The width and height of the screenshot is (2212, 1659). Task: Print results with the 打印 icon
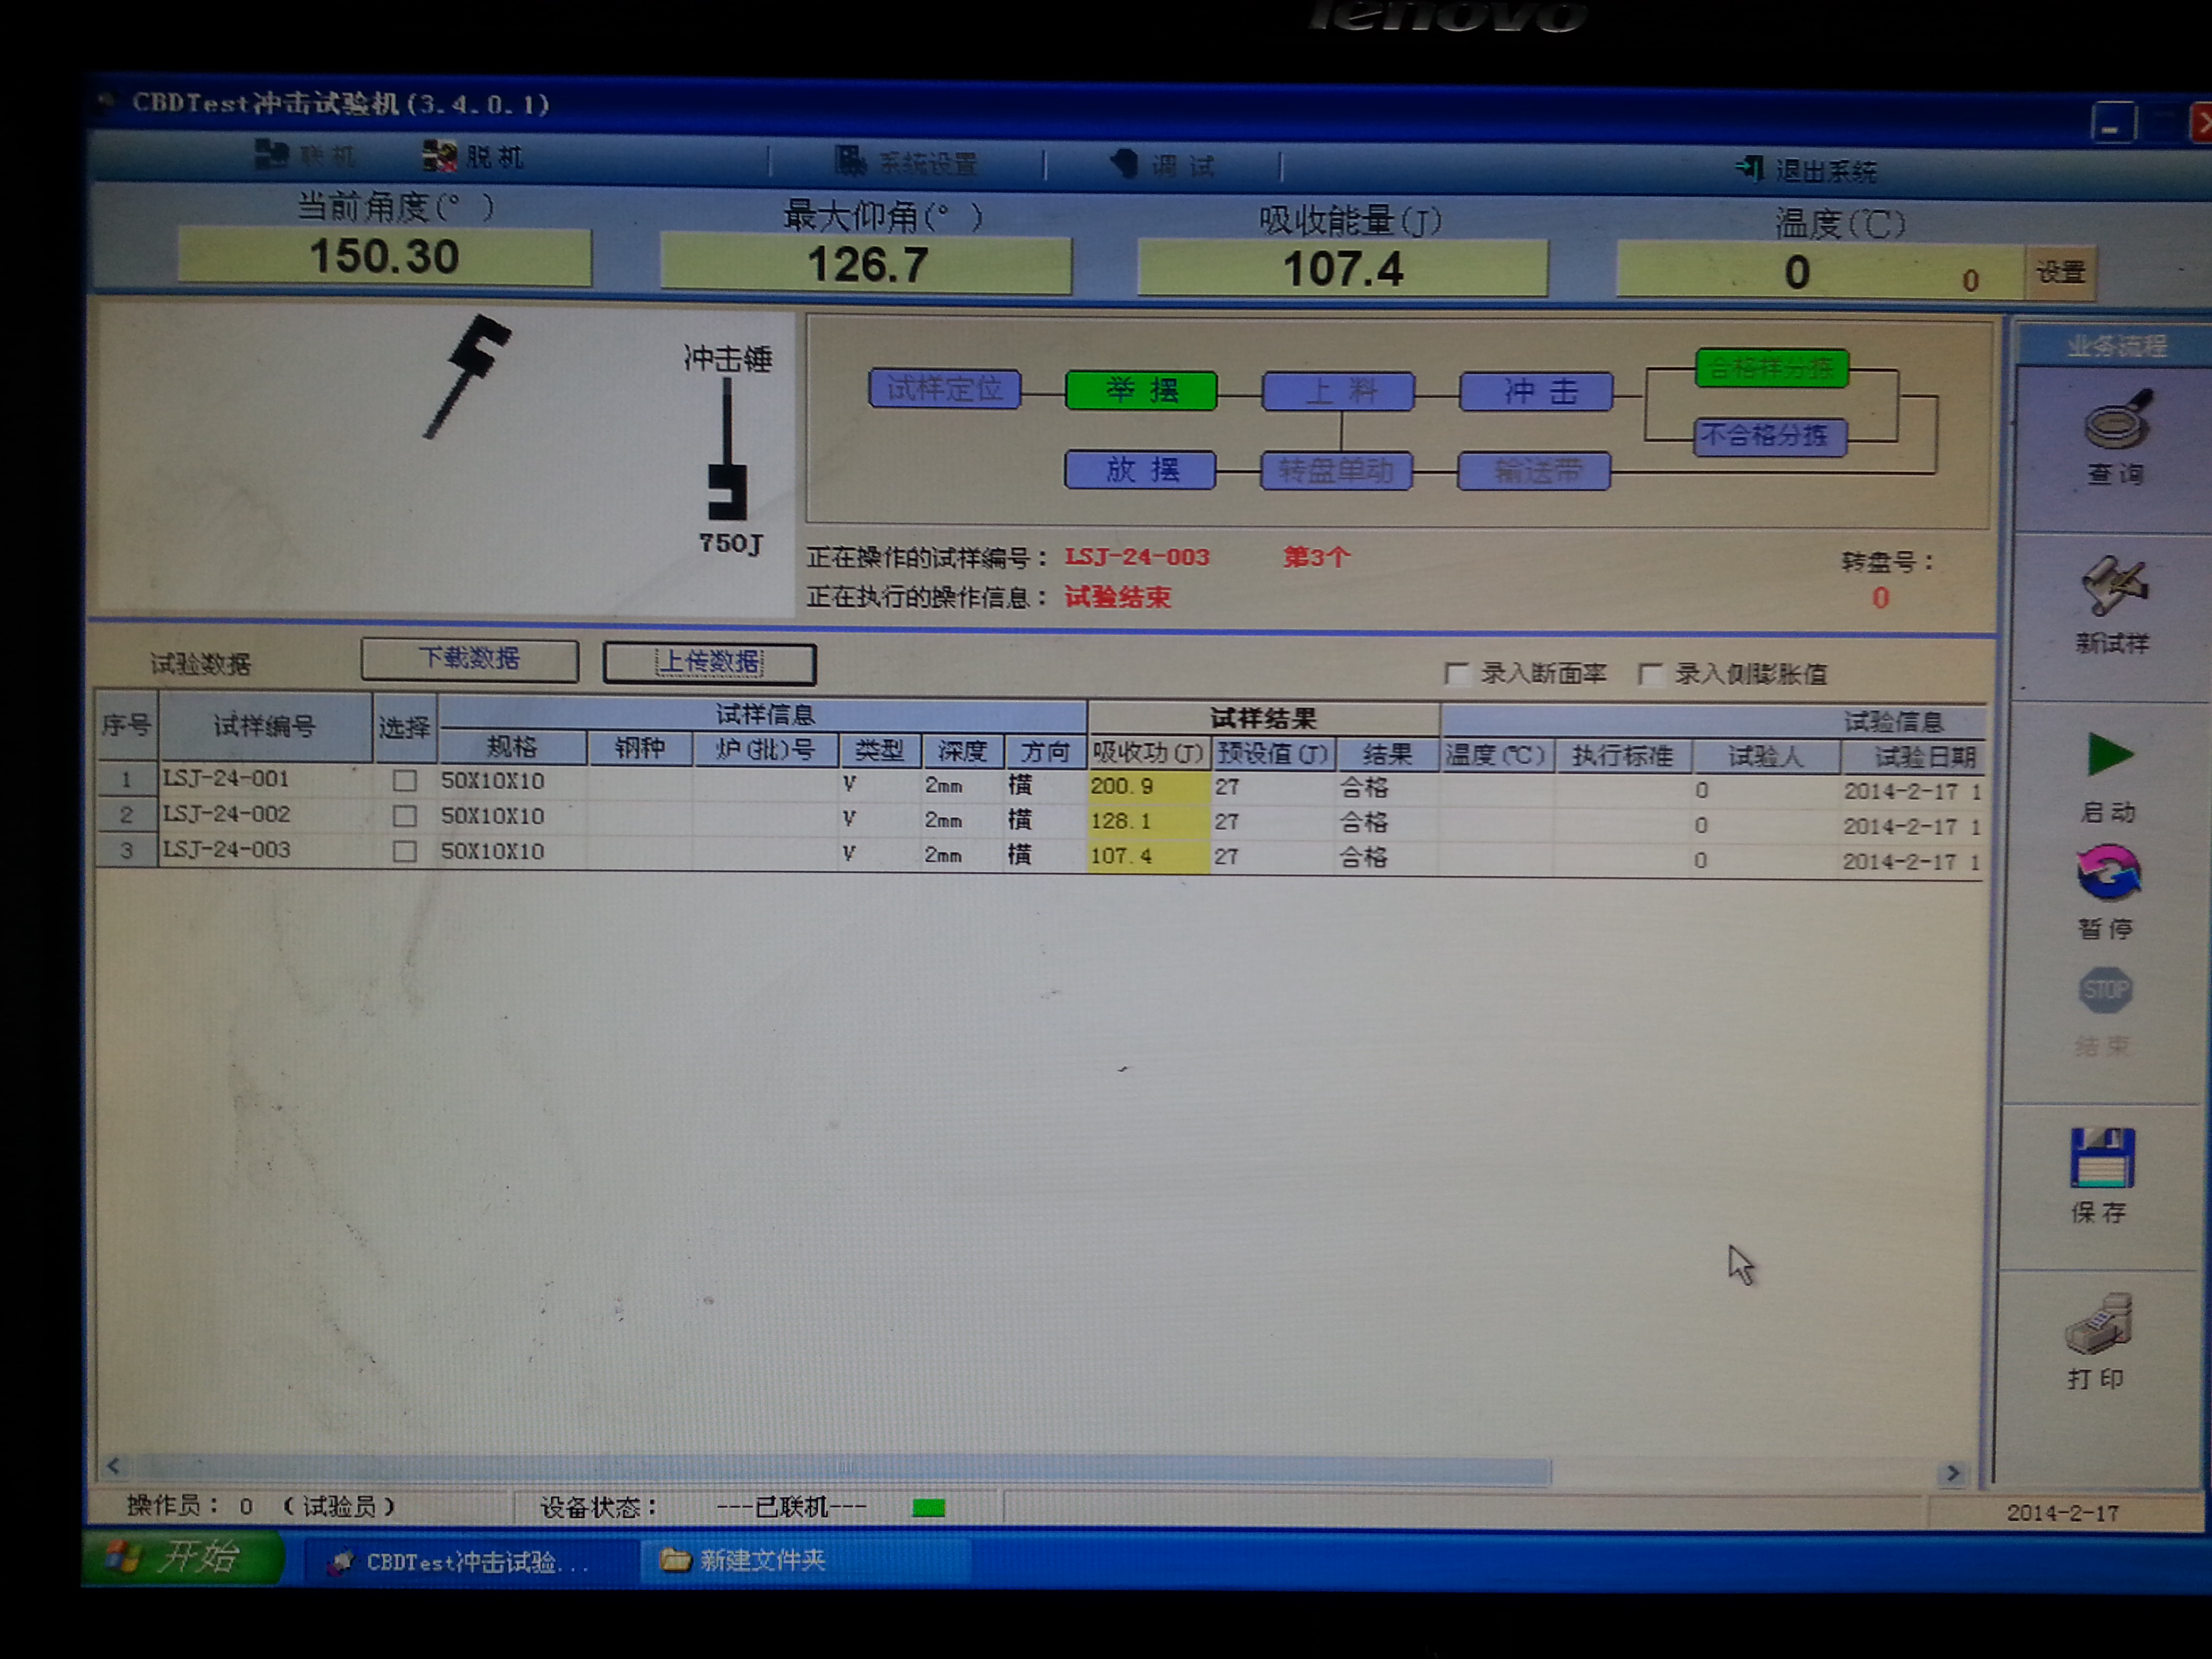pyautogui.click(x=2099, y=1324)
